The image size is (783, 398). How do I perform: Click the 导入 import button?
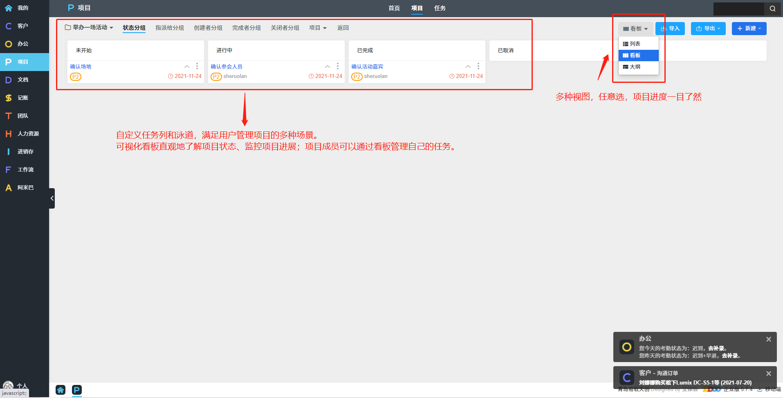670,29
